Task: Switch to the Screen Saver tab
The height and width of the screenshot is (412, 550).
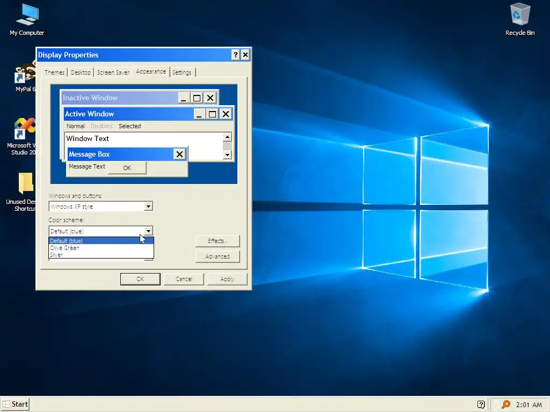Action: (x=113, y=72)
